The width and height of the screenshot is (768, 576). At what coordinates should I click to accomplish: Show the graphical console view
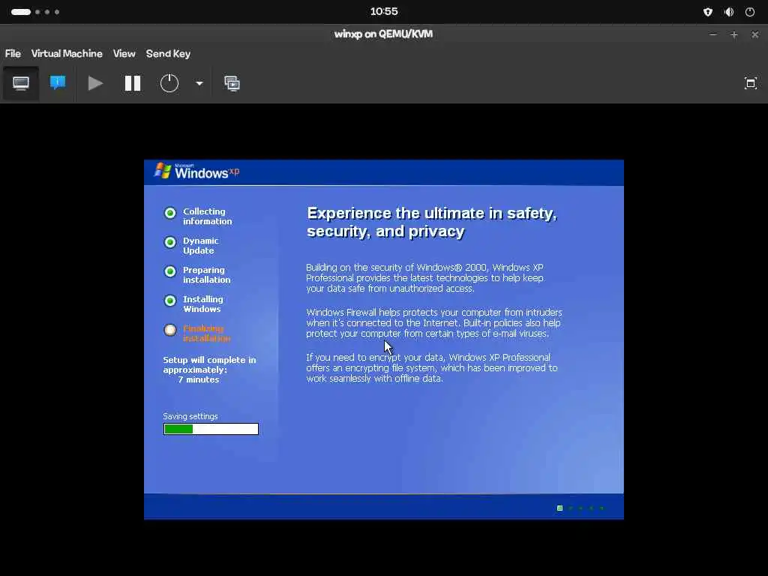point(20,83)
